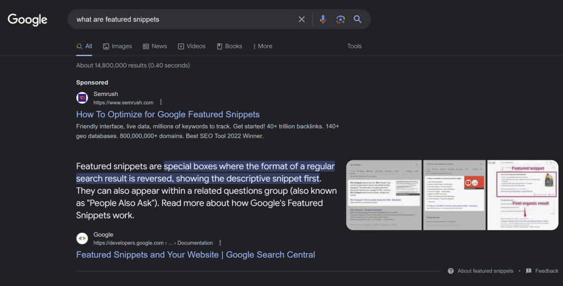Click the magnifier search button

pos(357,19)
